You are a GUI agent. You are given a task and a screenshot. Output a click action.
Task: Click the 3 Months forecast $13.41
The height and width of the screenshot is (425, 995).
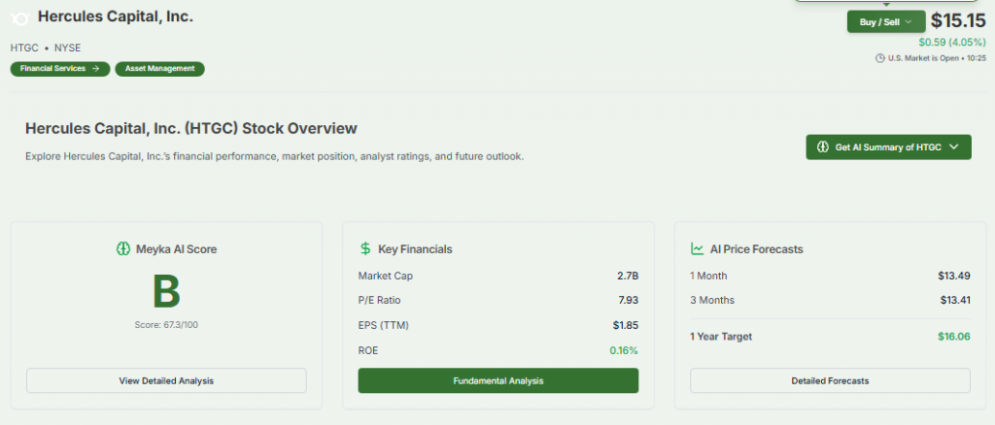[x=955, y=300]
